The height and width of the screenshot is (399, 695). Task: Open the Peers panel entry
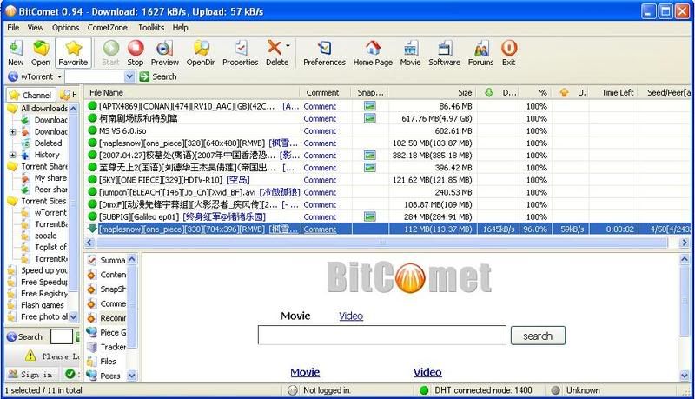103,376
